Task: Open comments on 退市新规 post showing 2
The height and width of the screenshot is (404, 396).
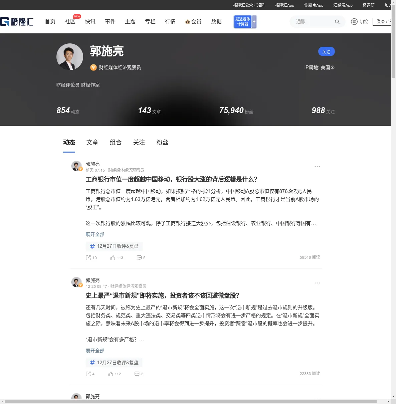Action: 139,374
